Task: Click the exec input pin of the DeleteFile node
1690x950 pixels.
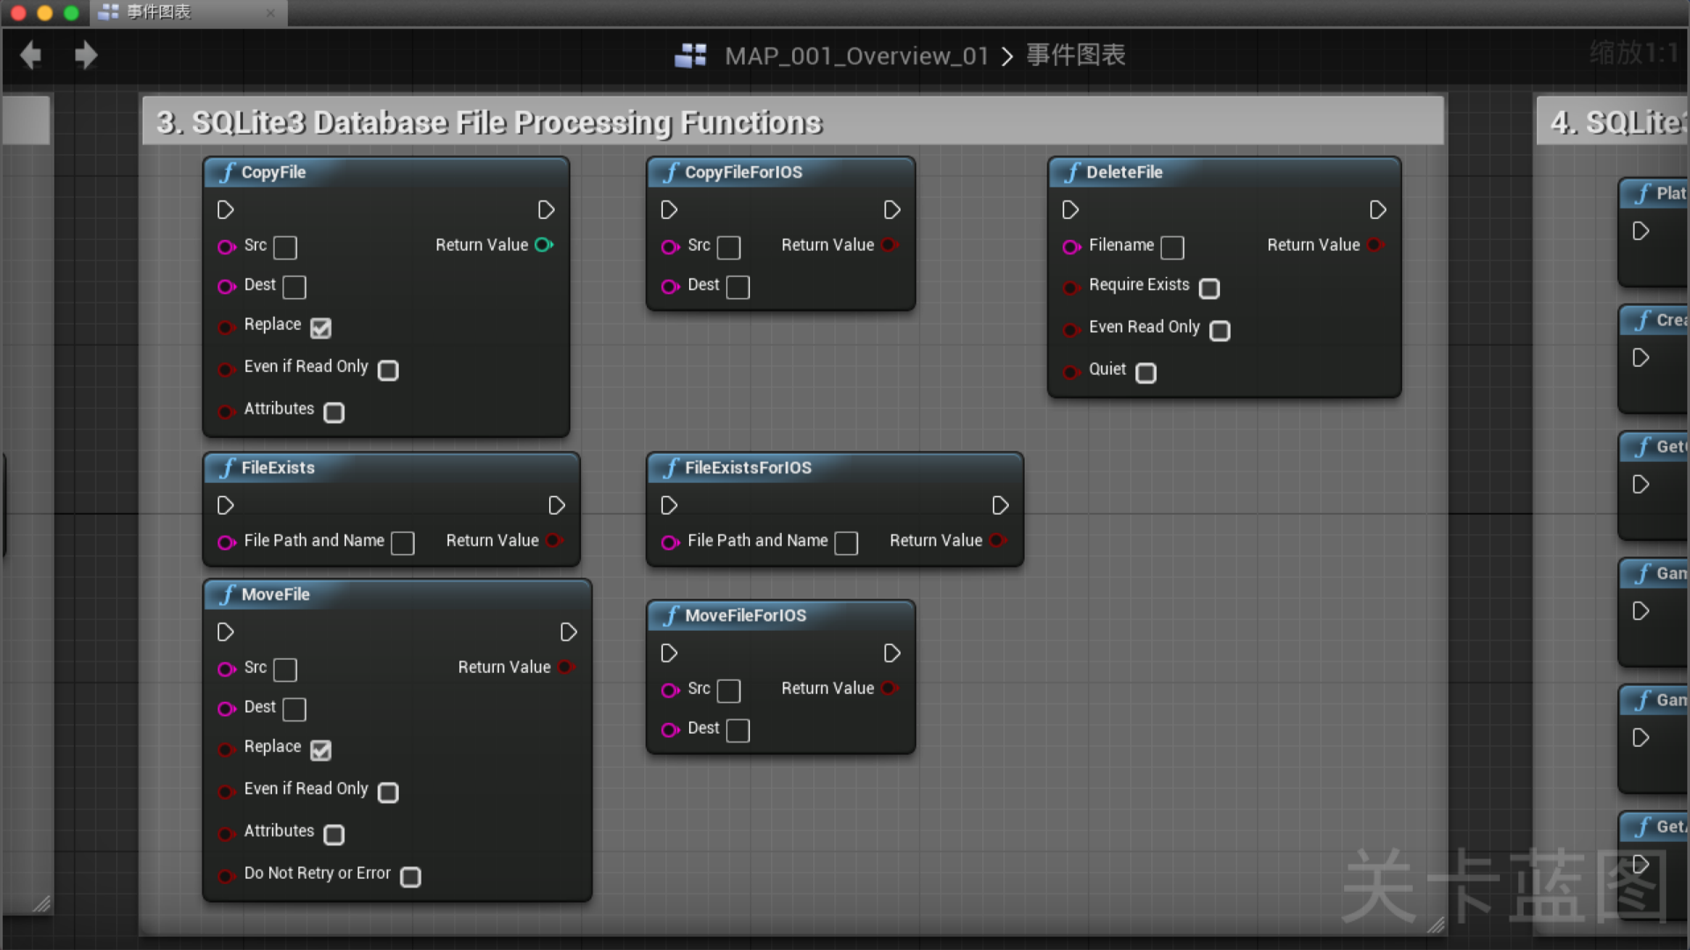Action: 1070,209
